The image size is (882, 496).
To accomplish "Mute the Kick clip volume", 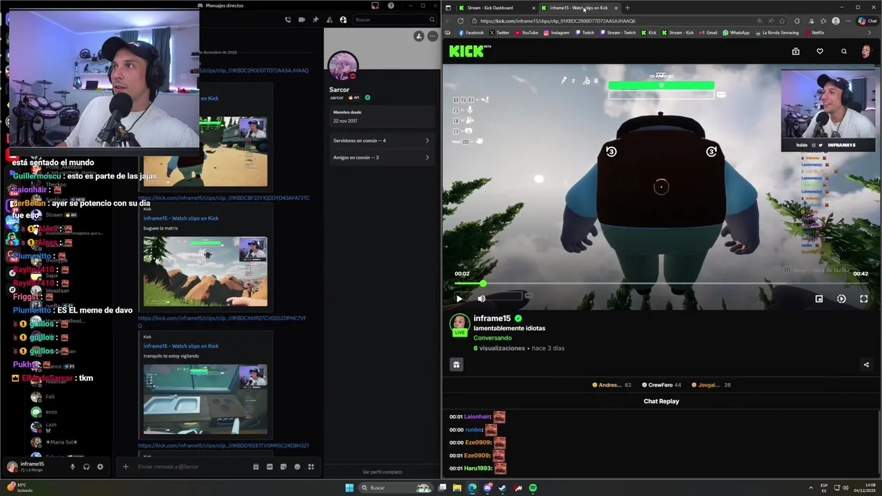I will click(x=482, y=299).
